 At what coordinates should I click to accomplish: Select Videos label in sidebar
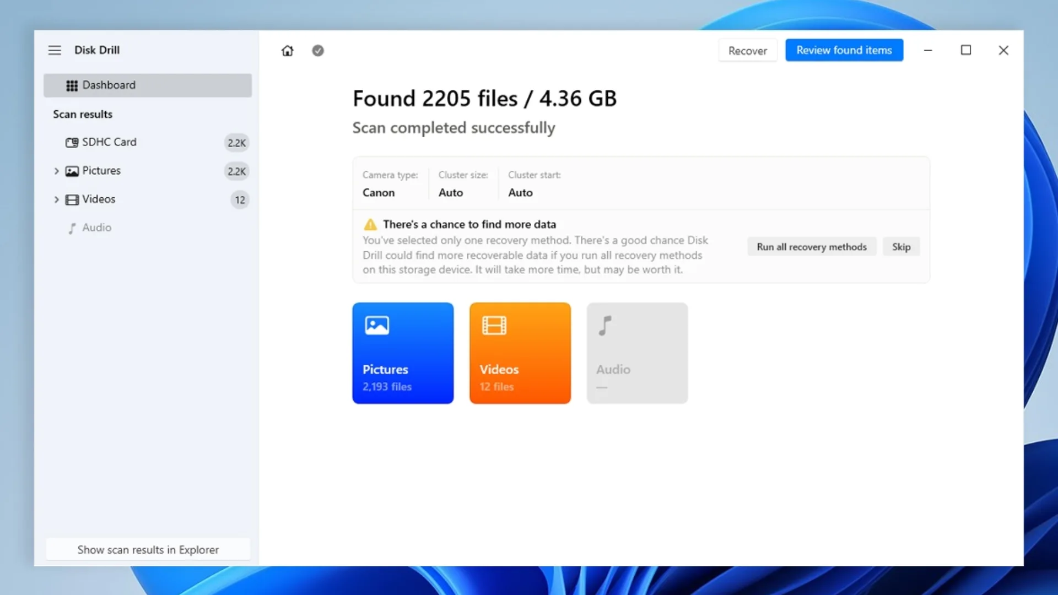99,199
